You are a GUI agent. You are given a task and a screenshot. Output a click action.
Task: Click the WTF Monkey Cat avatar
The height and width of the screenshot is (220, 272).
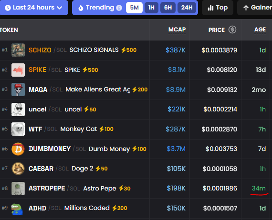pyautogui.click(x=18, y=129)
